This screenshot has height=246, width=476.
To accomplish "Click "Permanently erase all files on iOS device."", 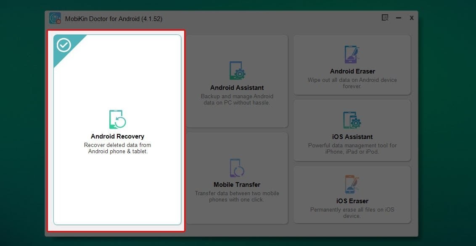I will coord(352,213).
